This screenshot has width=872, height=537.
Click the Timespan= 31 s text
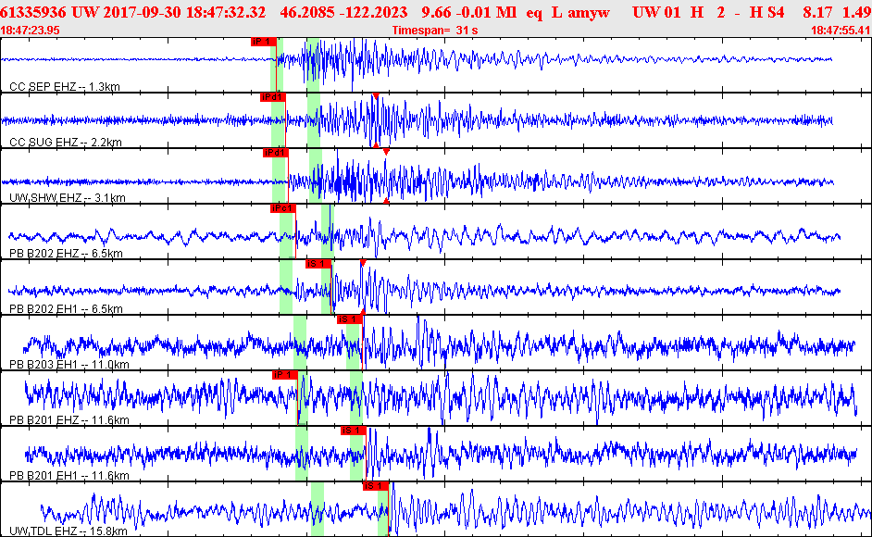pos(435,31)
